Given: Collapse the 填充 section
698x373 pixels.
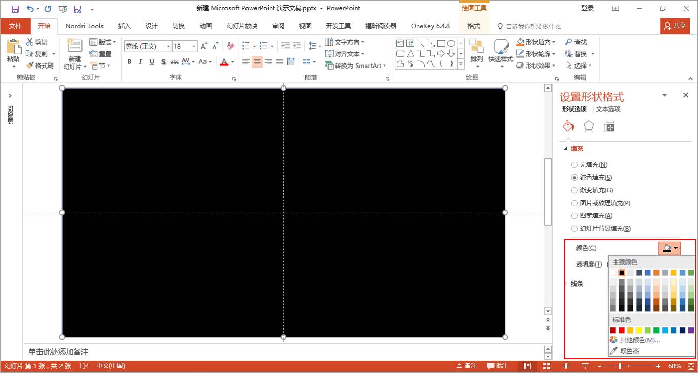Looking at the screenshot, I should (x=573, y=149).
